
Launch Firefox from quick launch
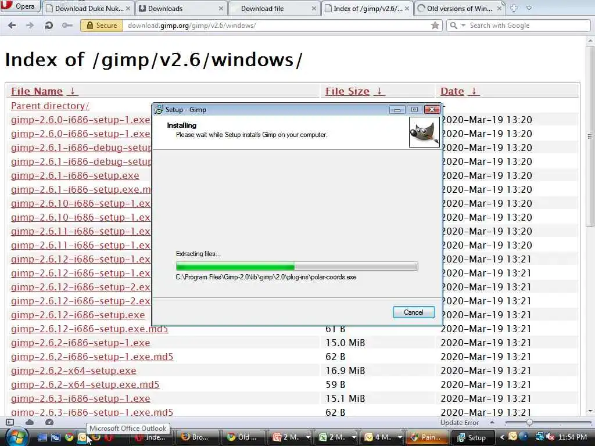pyautogui.click(x=96, y=437)
